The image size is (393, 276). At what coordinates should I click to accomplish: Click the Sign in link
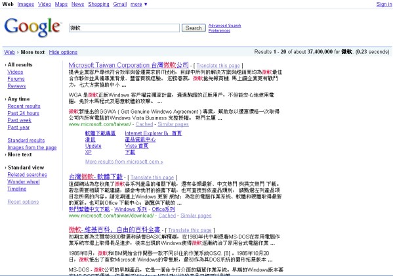click(x=384, y=4)
